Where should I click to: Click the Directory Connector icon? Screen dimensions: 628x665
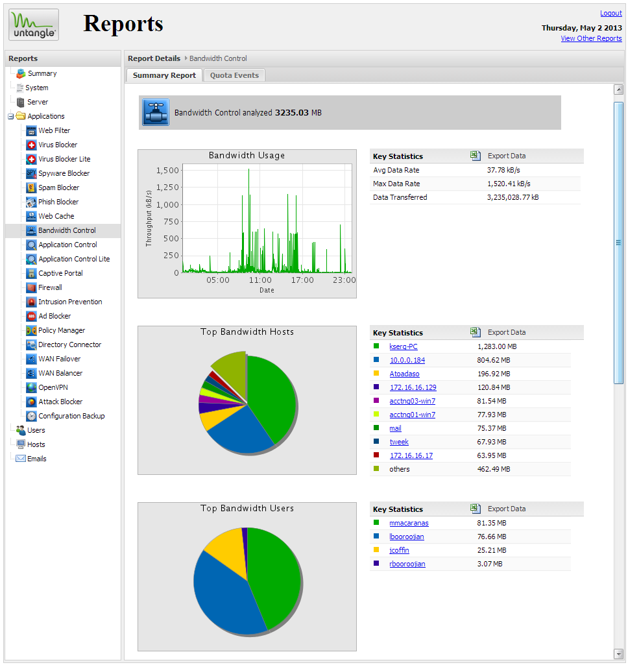(31, 345)
